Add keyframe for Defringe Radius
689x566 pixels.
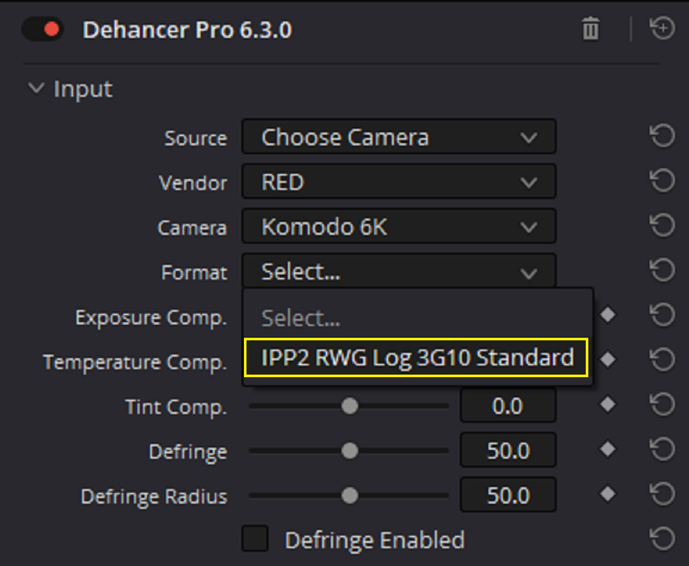608,494
